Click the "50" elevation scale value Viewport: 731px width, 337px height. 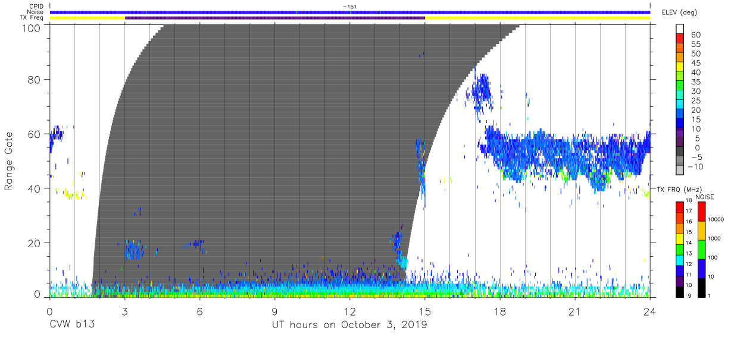695,54
